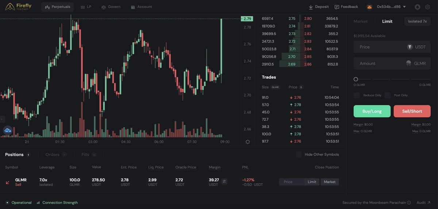Switch to the Orders tab
Image resolution: width=438 pixels, height=209 pixels.
(x=56, y=154)
